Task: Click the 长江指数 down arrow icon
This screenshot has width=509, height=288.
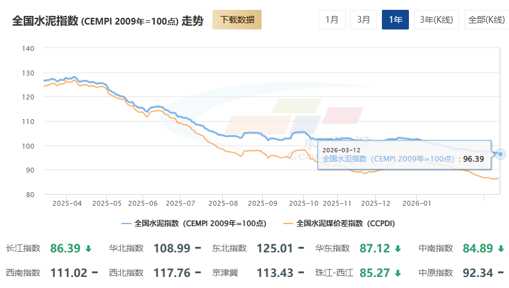Action: point(88,249)
